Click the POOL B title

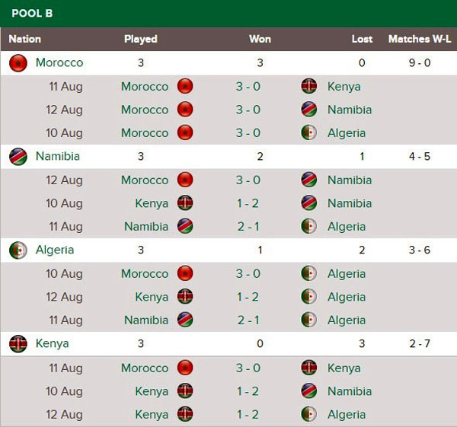(x=33, y=14)
